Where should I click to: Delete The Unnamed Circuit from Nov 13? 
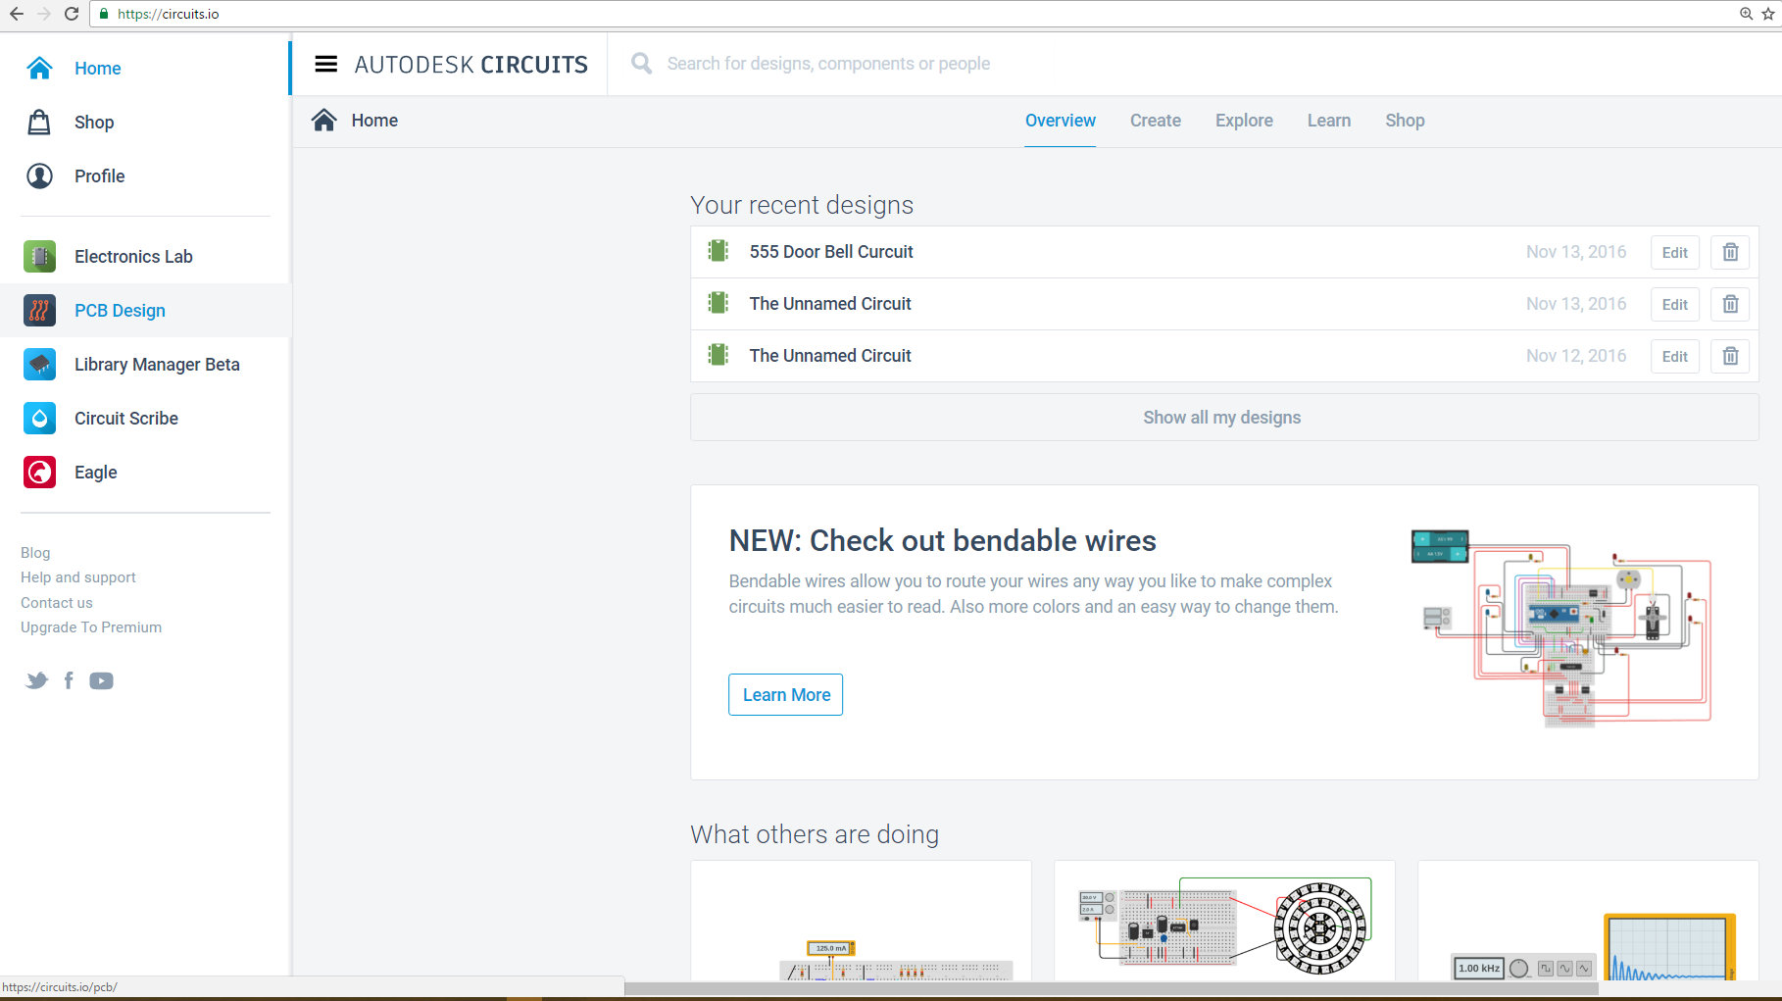point(1730,304)
